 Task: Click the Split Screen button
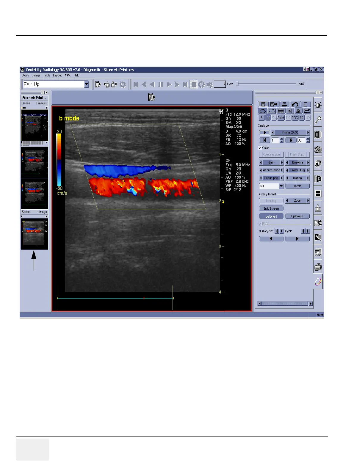(271, 208)
